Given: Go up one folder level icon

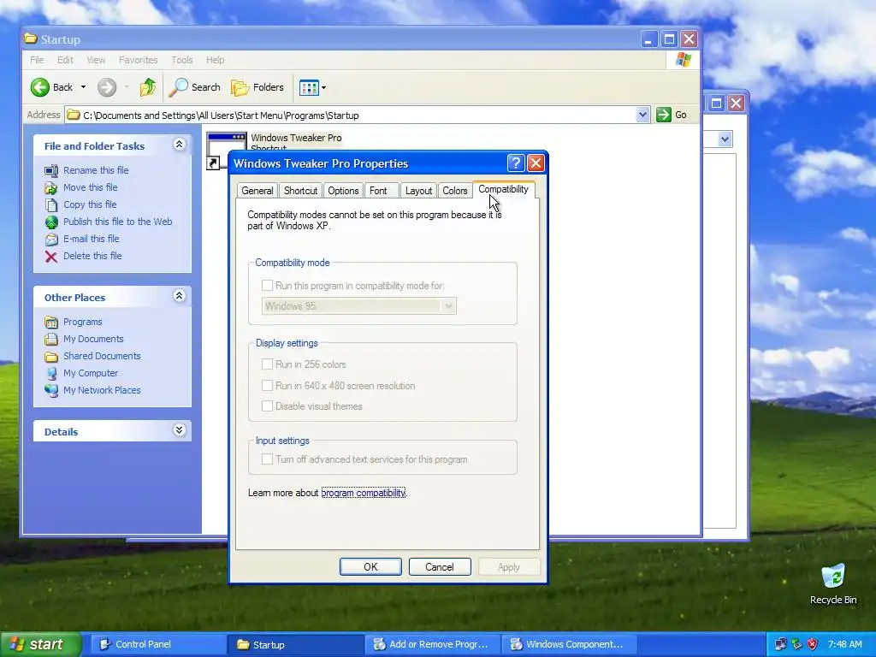Looking at the screenshot, I should [147, 87].
